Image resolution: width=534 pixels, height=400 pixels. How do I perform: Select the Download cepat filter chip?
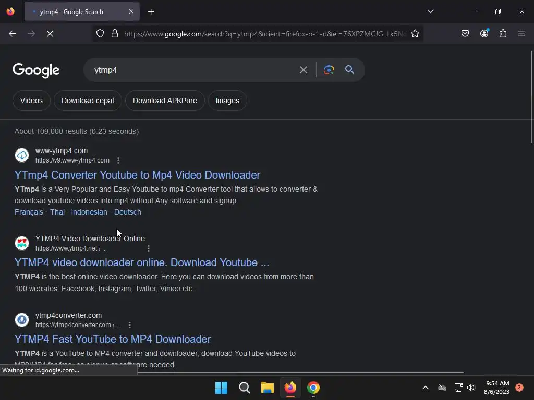click(88, 101)
